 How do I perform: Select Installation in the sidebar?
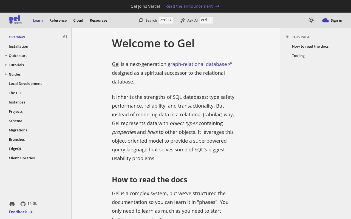[x=18, y=46]
